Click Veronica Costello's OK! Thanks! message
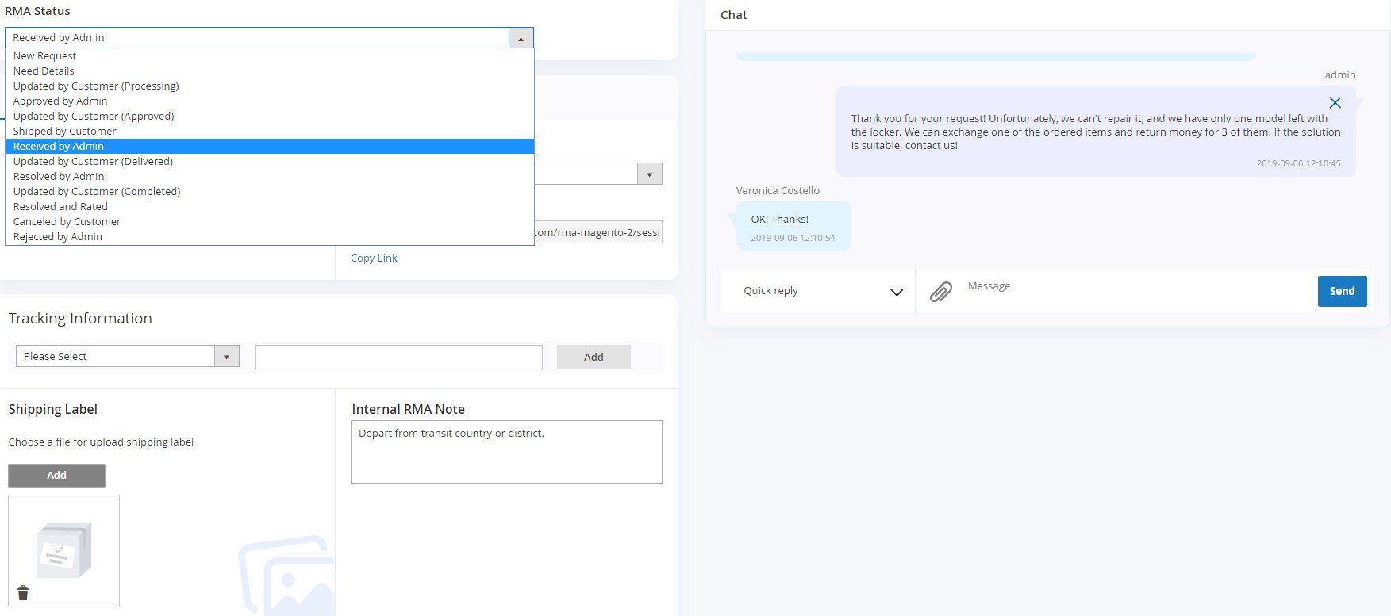The height and width of the screenshot is (616, 1391). [793, 226]
